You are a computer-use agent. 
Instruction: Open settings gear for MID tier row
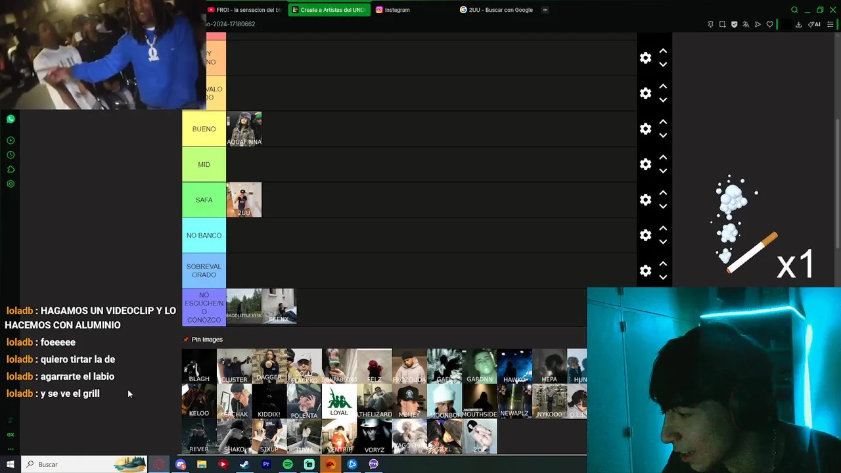pos(645,164)
